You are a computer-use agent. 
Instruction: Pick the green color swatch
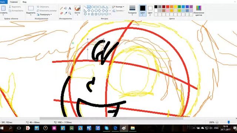(x=179, y=7)
